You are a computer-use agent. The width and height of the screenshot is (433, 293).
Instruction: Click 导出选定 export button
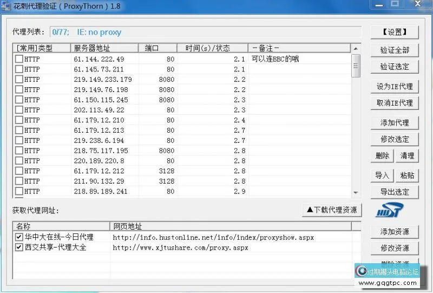[395, 192]
